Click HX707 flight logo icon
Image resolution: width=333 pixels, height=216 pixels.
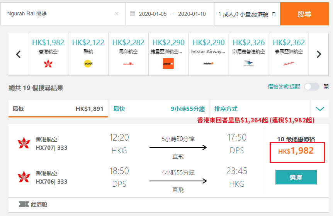coord(24,143)
